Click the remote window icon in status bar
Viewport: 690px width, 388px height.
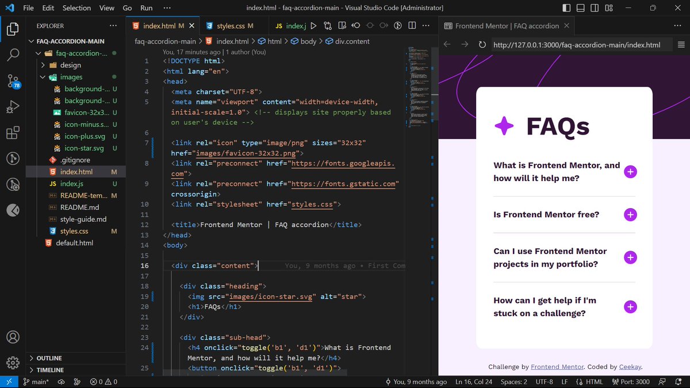pos(9,382)
